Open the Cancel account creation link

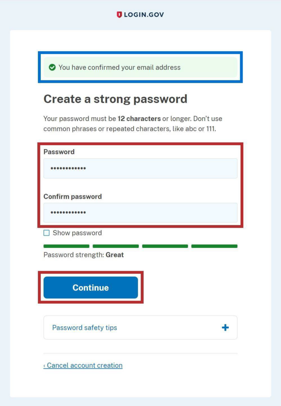tap(83, 365)
